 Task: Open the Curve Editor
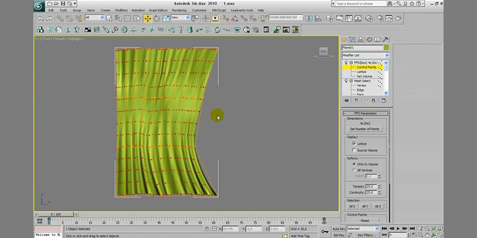pos(349,18)
